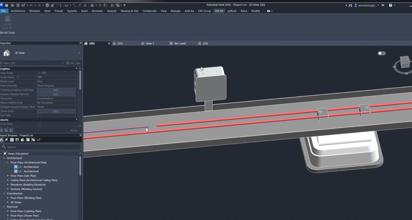412x220 pixels.
Task: Select the L2 - Architectural view
Action: pos(28,171)
